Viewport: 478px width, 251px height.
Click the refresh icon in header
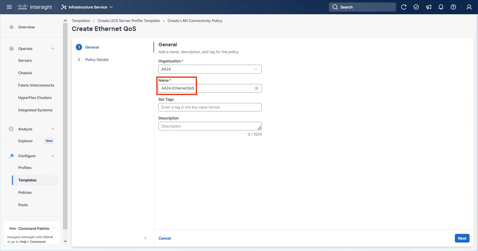tap(404, 7)
